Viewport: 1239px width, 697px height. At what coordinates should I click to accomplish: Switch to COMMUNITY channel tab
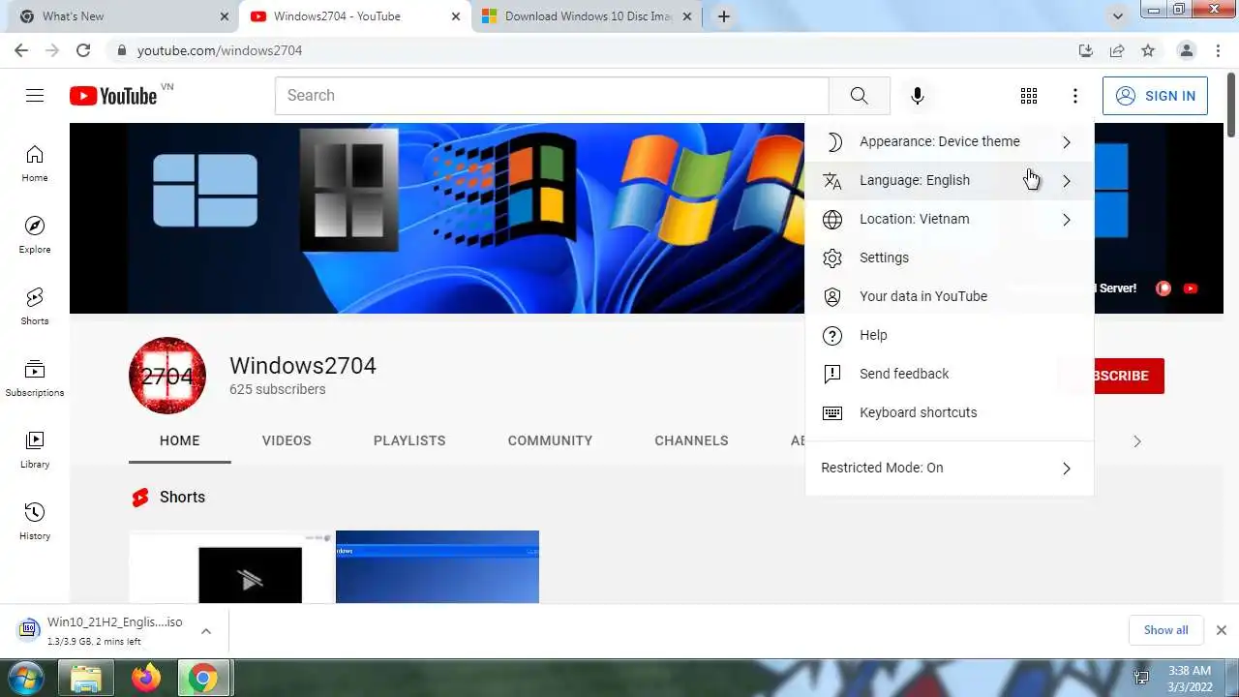[x=550, y=440]
